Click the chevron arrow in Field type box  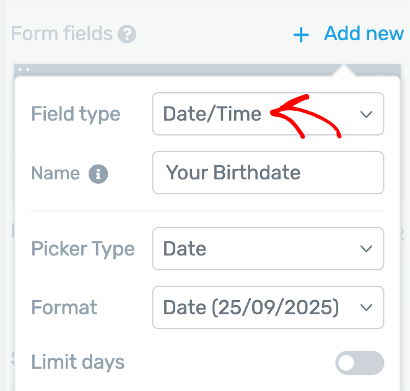pyautogui.click(x=366, y=114)
